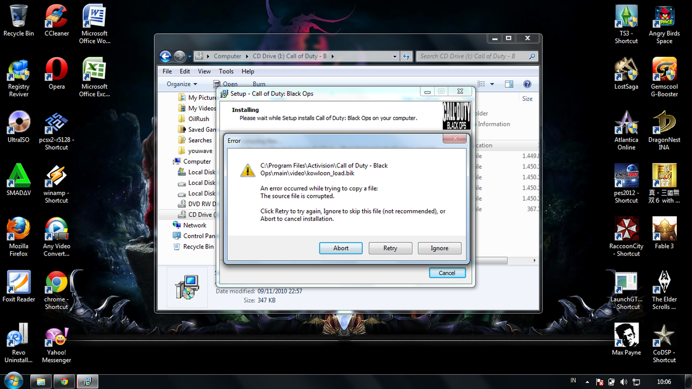This screenshot has height=389, width=692.
Task: Open Yahoo! Messenger desktop icon
Action: [57, 346]
